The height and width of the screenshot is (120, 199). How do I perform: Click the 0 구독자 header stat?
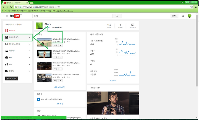coord(120,26)
